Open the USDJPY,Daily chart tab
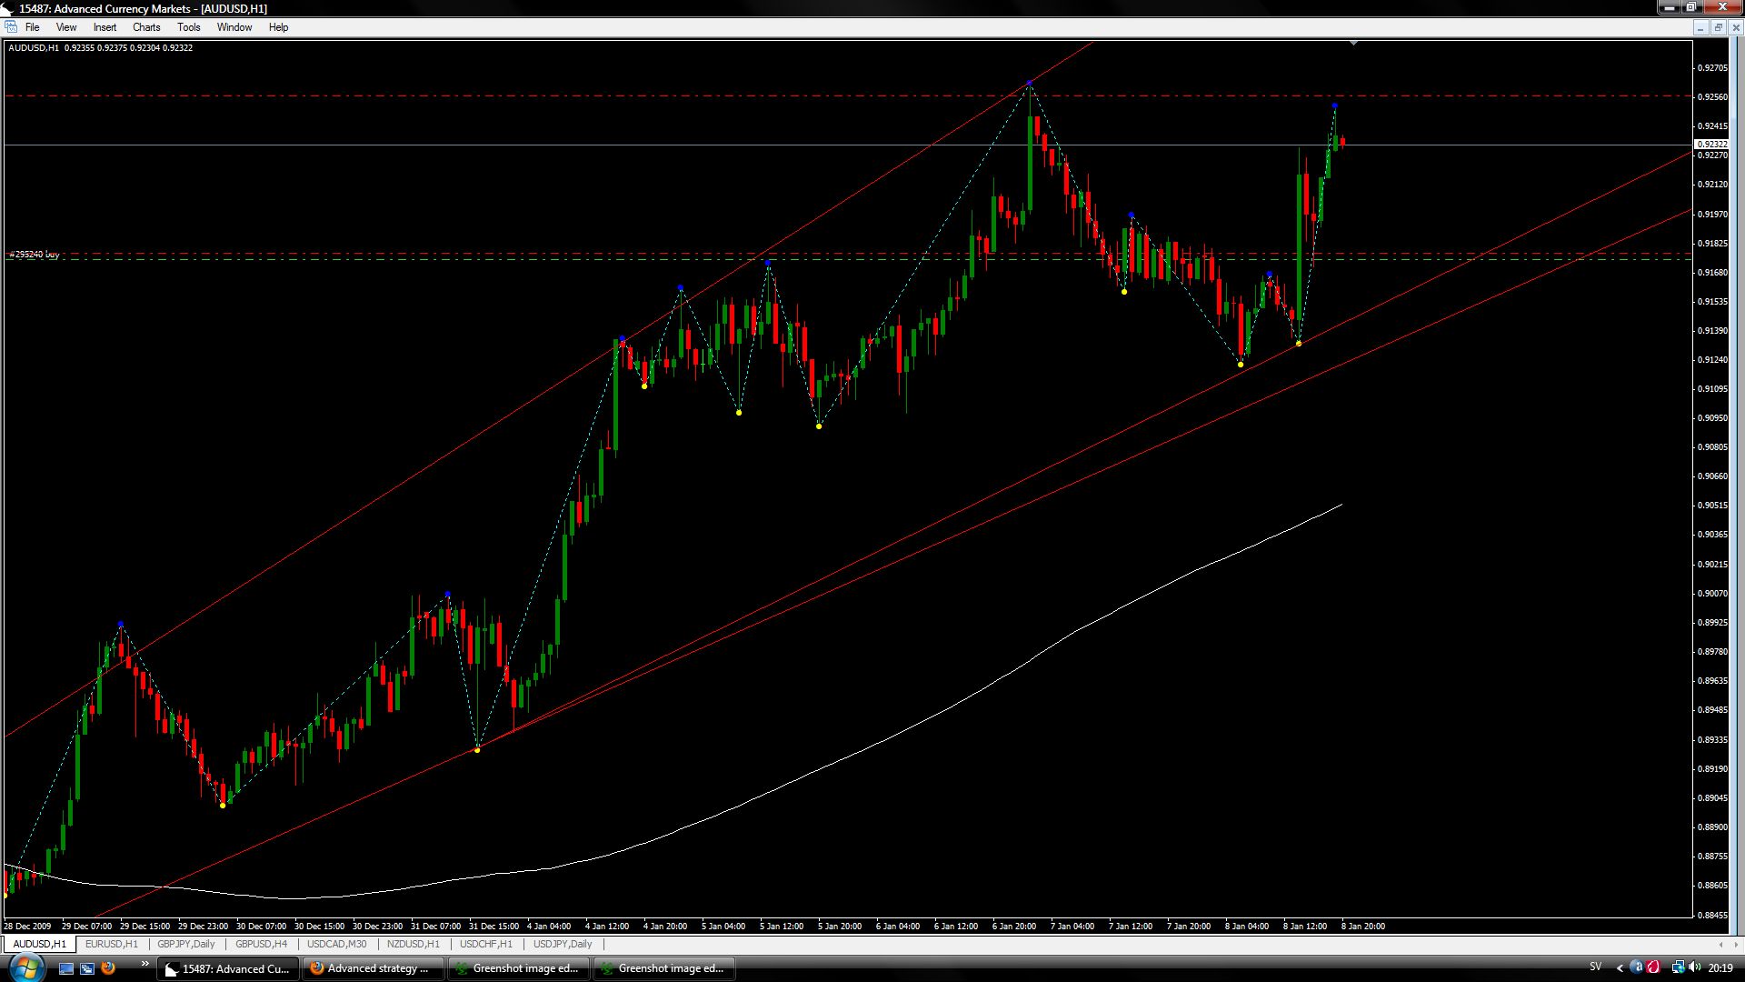 [562, 944]
